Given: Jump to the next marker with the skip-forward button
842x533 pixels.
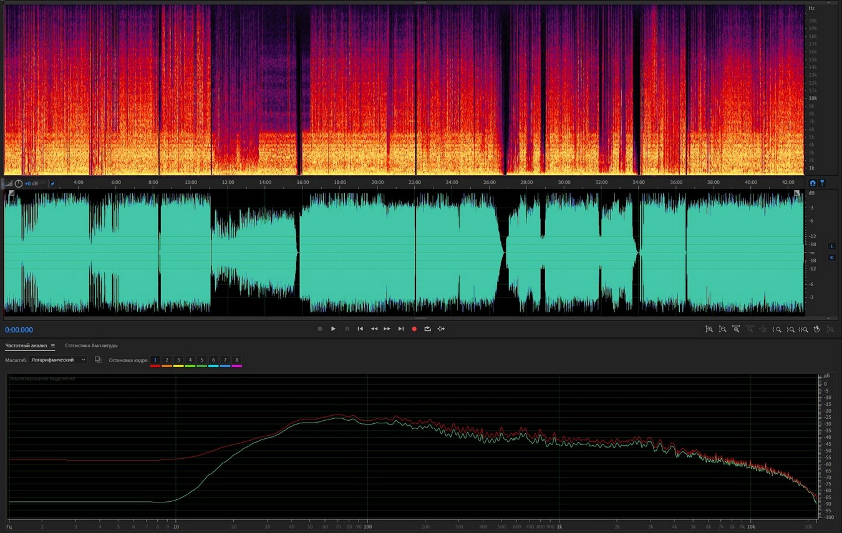Looking at the screenshot, I should point(400,329).
